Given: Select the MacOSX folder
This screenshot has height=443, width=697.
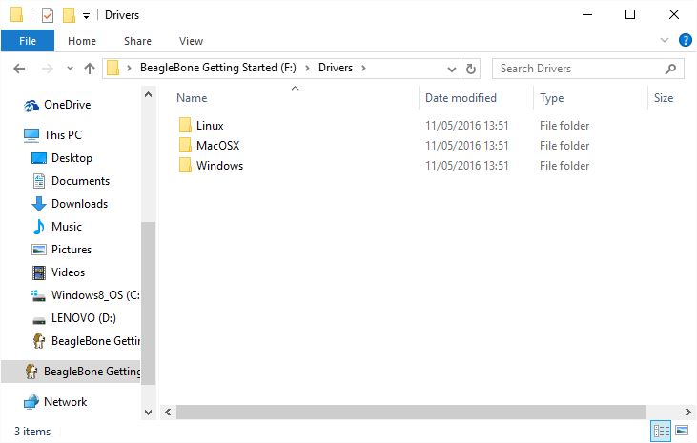Looking at the screenshot, I should pyautogui.click(x=217, y=146).
